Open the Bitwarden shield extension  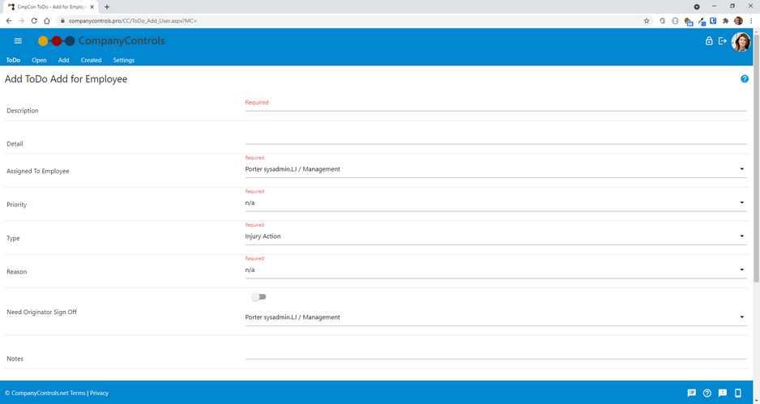click(713, 21)
